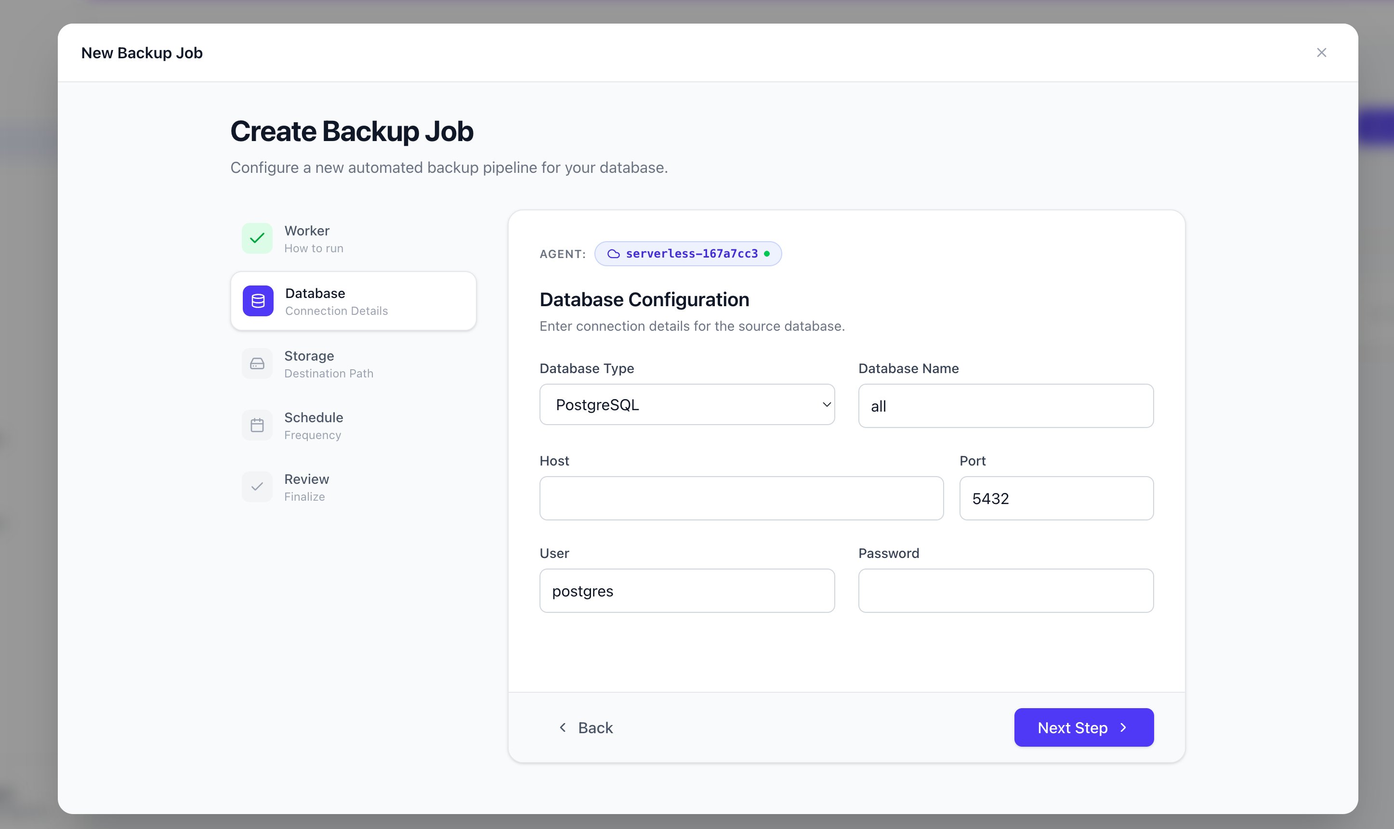Image resolution: width=1394 pixels, height=829 pixels.
Task: Select the Worker step tab
Action: click(353, 238)
